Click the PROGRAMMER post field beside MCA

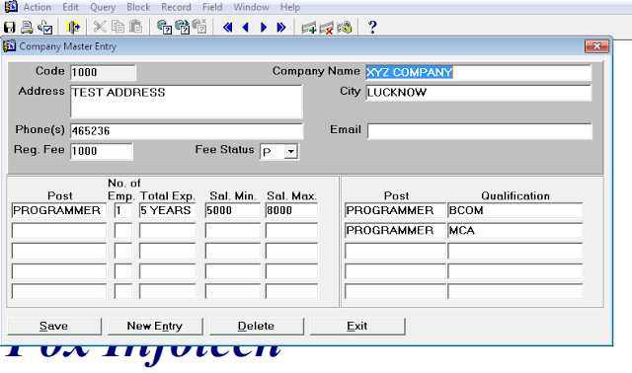coord(395,230)
